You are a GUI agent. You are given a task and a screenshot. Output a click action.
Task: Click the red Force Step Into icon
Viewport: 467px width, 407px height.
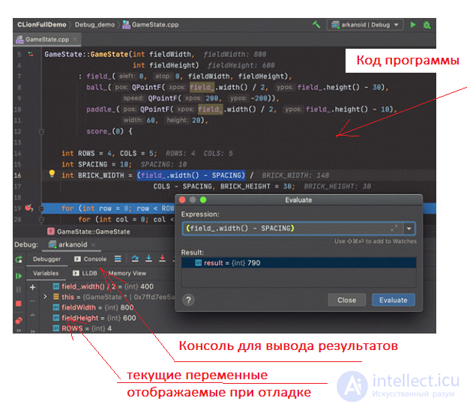[162, 259]
